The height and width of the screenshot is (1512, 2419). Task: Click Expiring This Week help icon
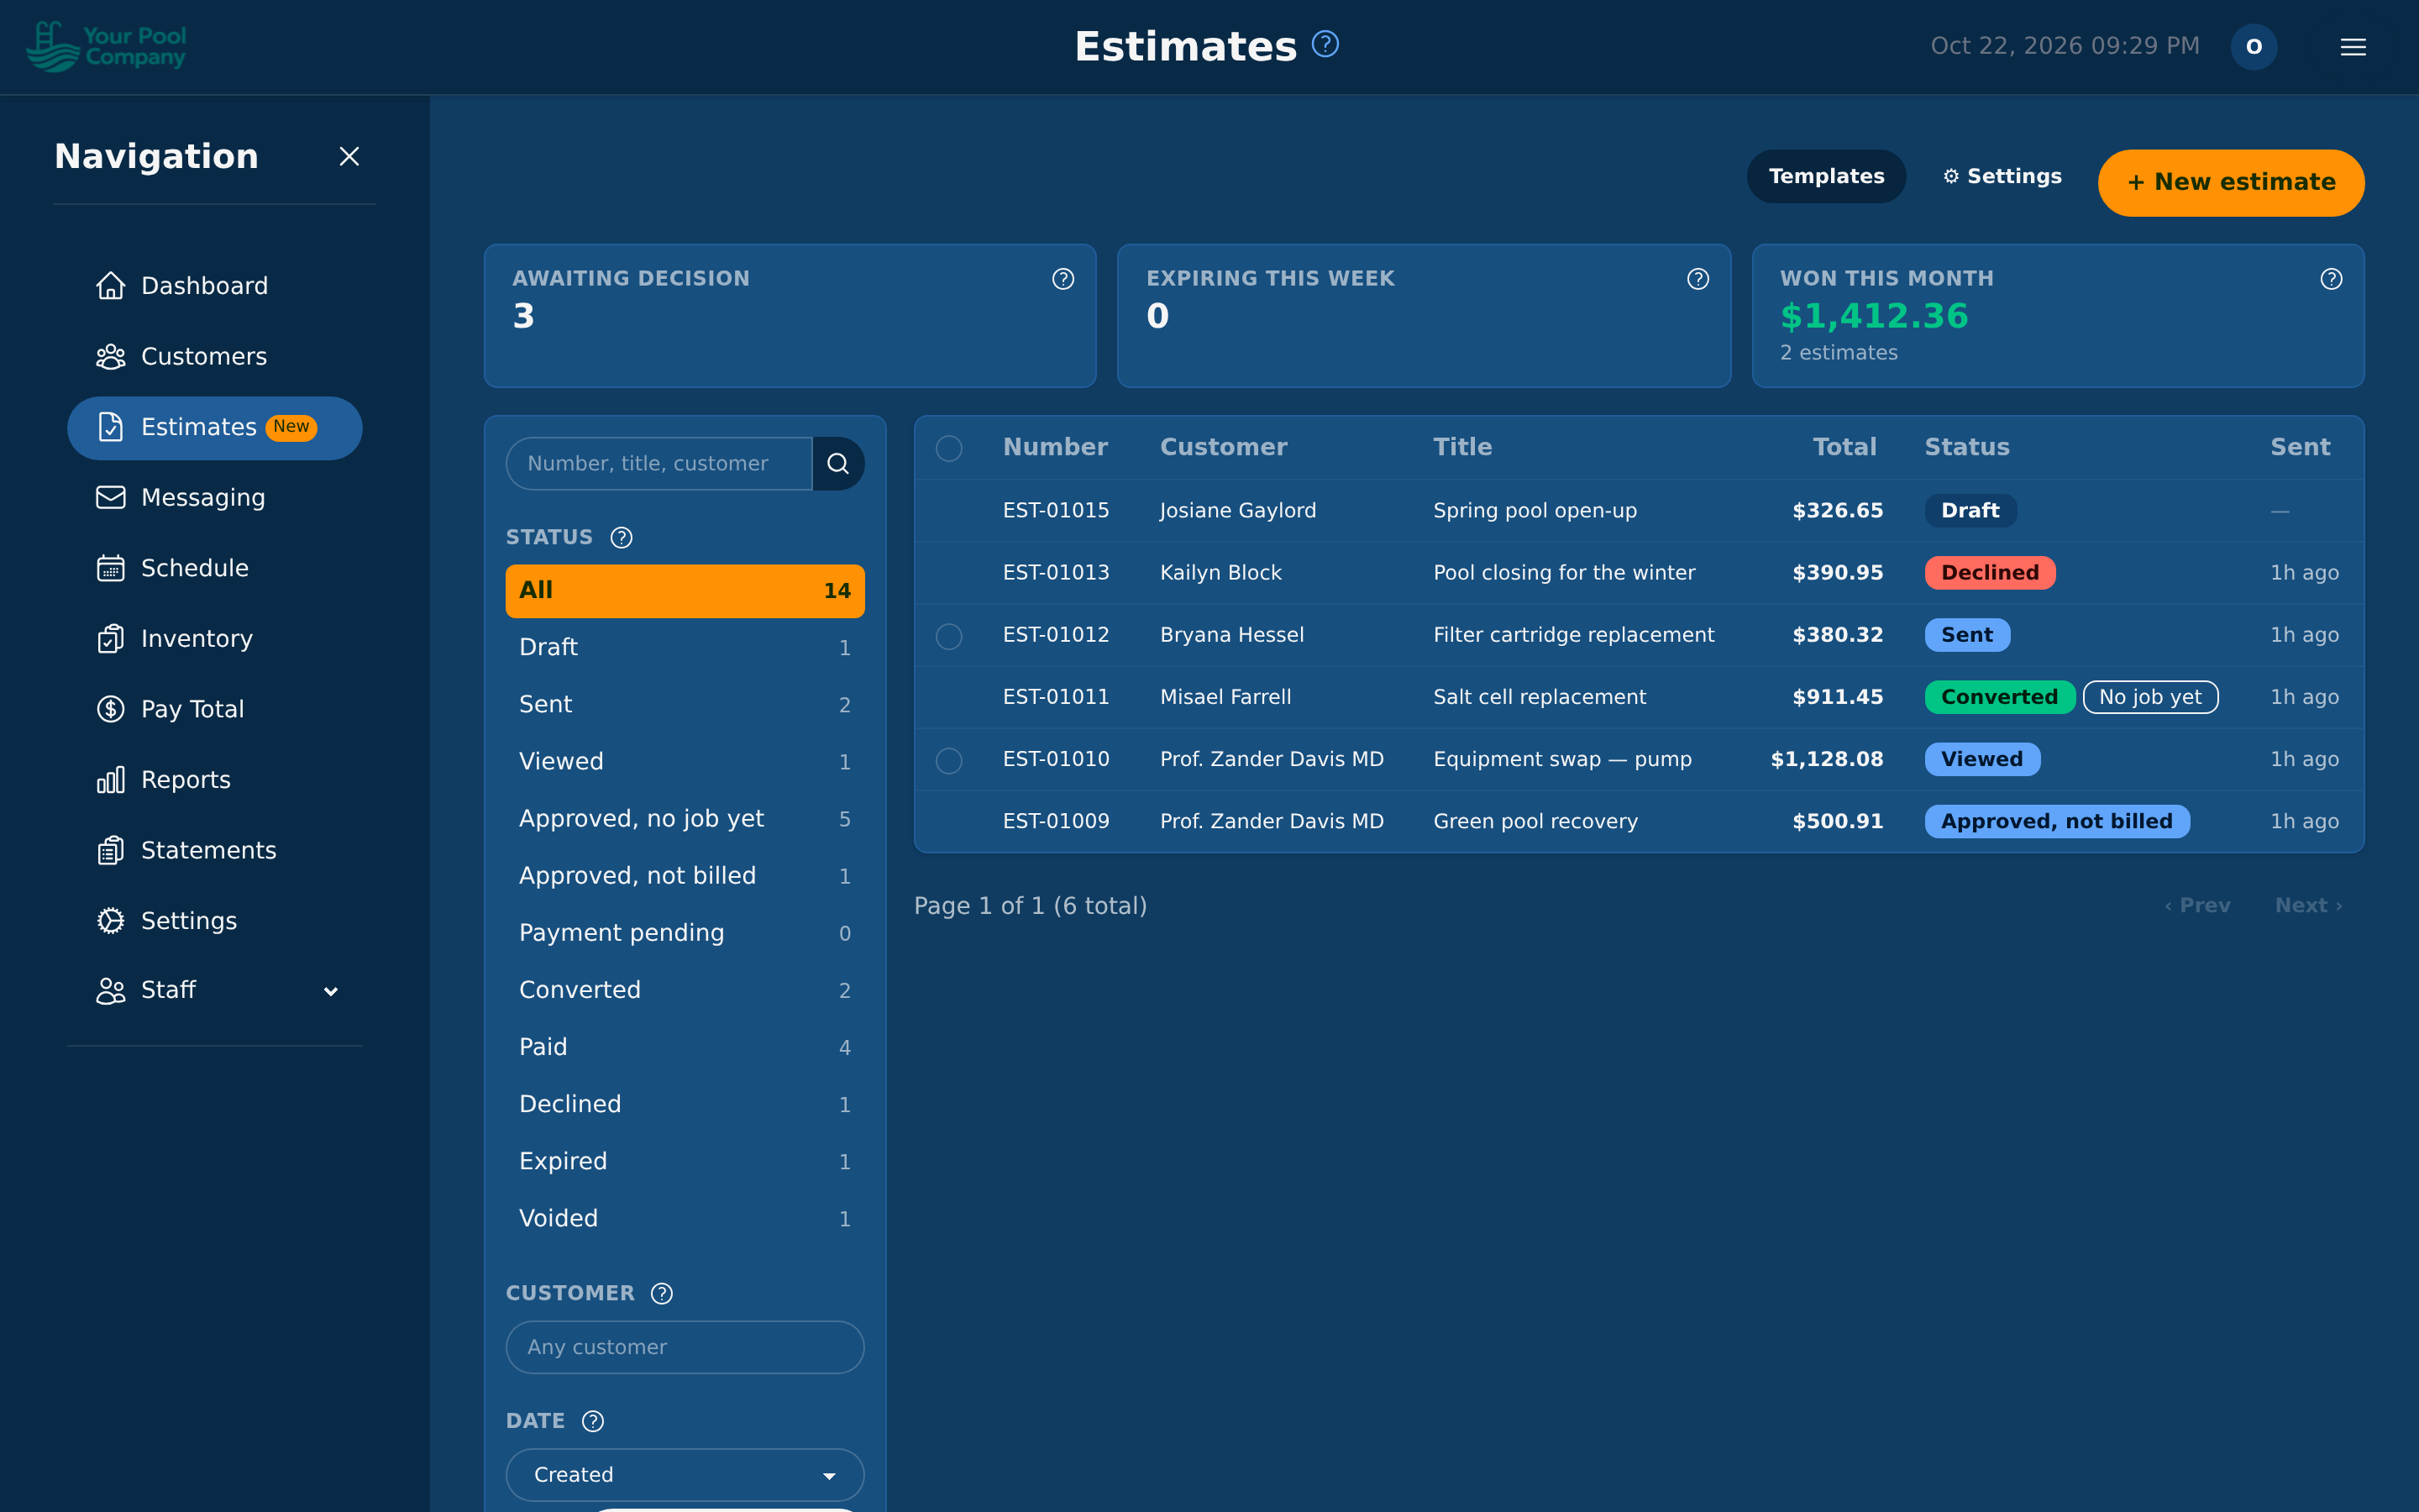click(x=1697, y=279)
